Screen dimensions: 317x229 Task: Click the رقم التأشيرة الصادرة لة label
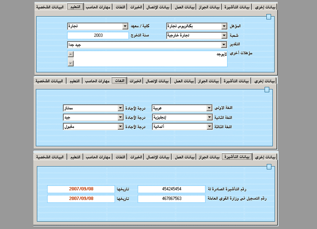click(227, 189)
